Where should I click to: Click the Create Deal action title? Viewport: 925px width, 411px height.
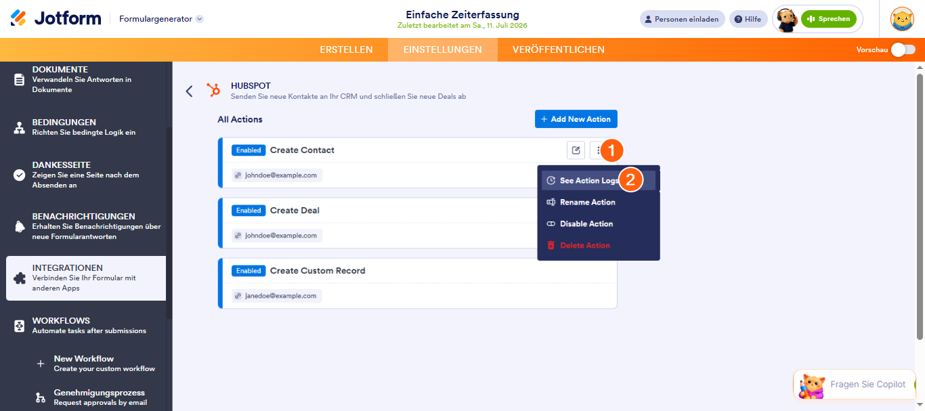(x=295, y=211)
